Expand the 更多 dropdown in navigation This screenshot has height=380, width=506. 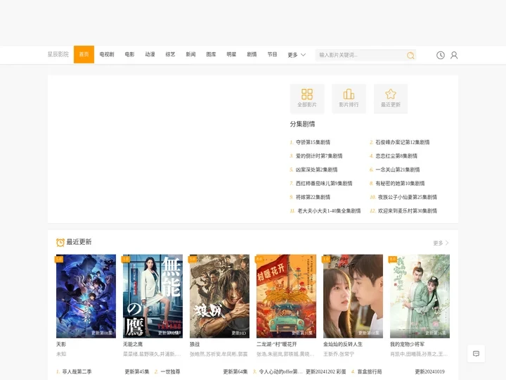coord(297,55)
